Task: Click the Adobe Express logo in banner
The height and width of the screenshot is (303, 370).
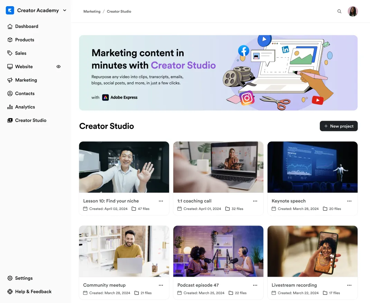Action: pyautogui.click(x=105, y=98)
